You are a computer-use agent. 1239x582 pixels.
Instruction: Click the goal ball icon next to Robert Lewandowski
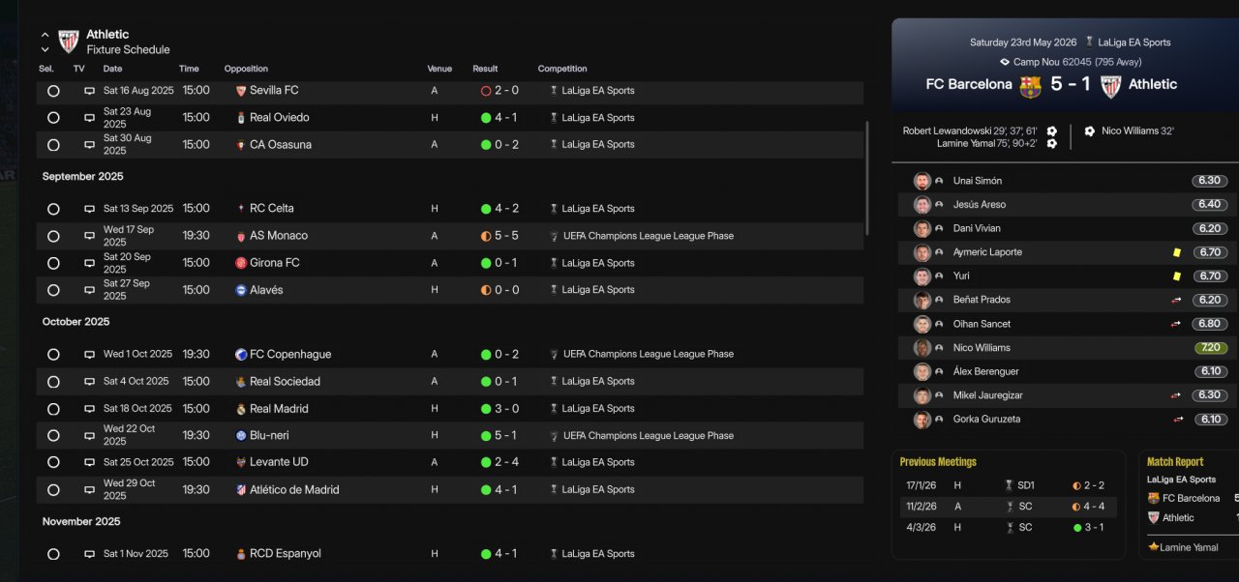tap(1052, 131)
